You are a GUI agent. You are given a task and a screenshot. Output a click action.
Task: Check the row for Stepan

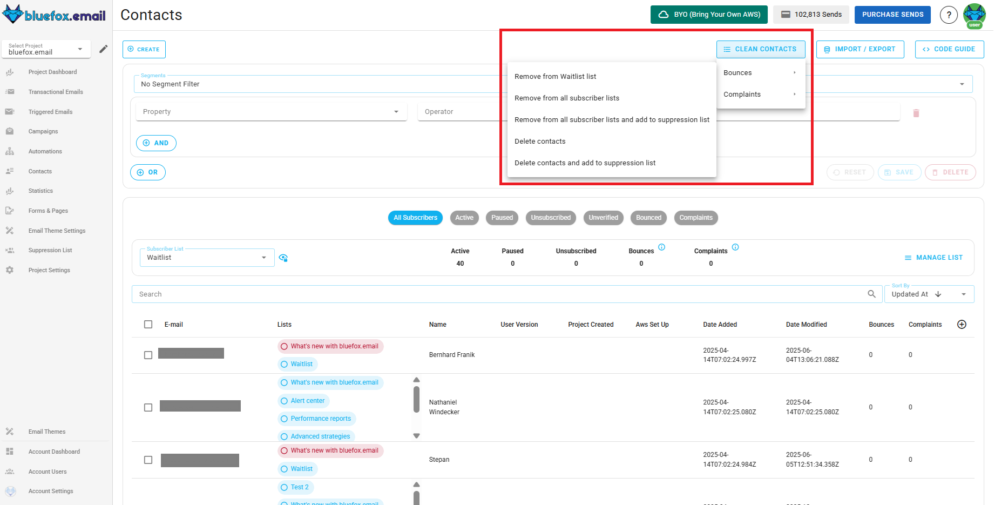coord(148,460)
